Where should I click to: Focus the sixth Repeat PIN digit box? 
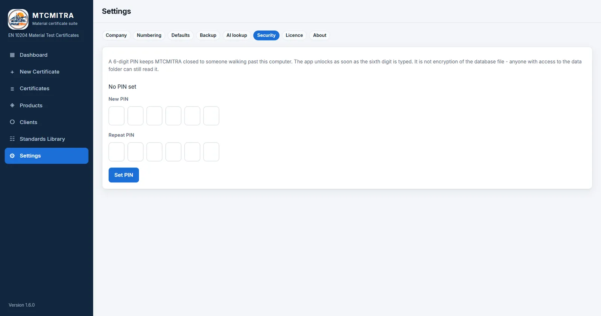pos(211,152)
